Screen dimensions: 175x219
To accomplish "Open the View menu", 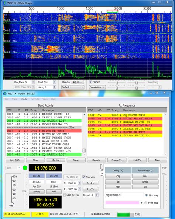I will coord(15,99).
